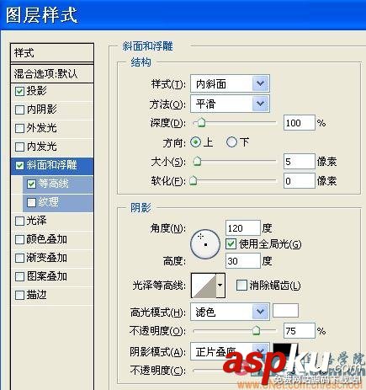The height and width of the screenshot is (390, 366).
Task: Click the 高度 altitude field showing 30
Action: tap(243, 261)
